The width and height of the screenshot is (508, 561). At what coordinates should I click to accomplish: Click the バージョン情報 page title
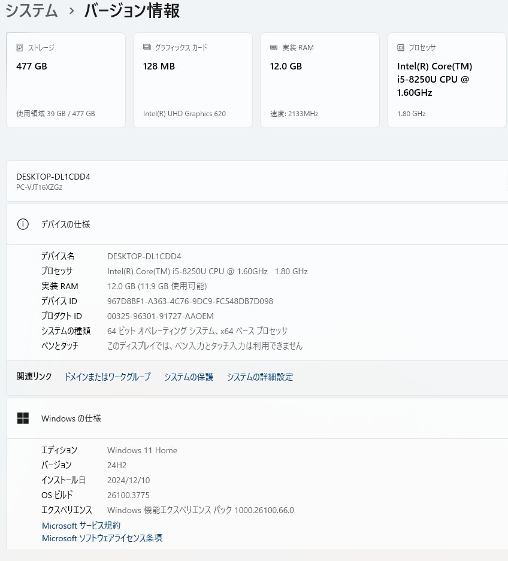[132, 10]
